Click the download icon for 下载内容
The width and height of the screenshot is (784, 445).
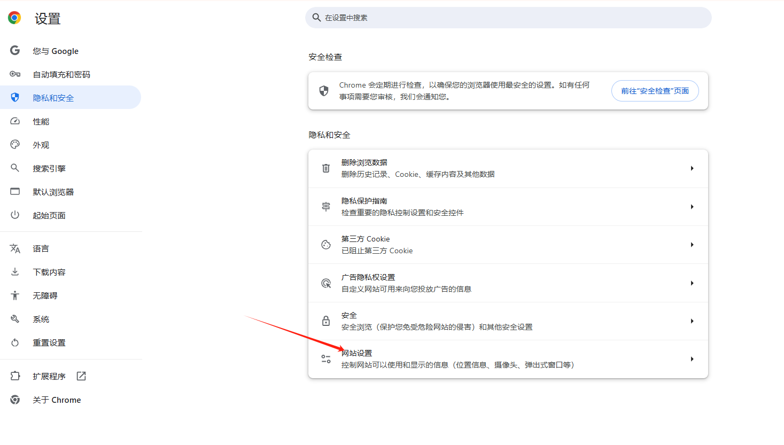point(15,272)
